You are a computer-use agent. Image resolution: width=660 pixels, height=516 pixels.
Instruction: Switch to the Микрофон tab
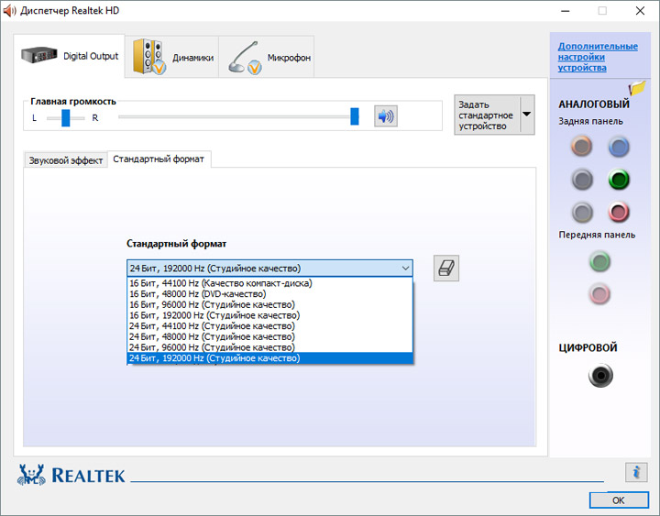pyautogui.click(x=267, y=57)
